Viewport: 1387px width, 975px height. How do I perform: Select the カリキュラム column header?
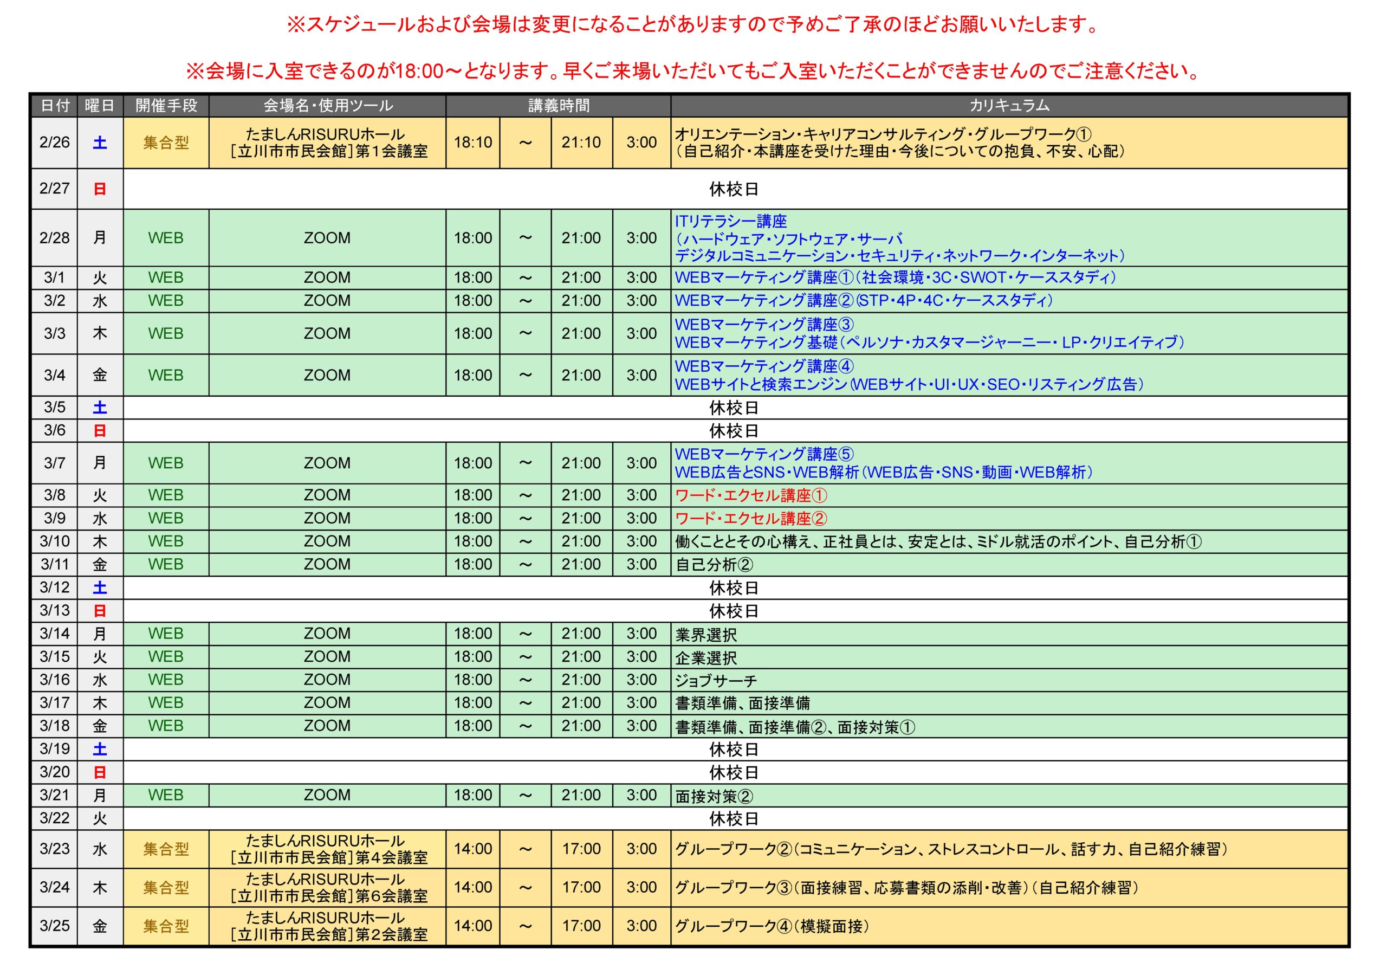[1009, 106]
